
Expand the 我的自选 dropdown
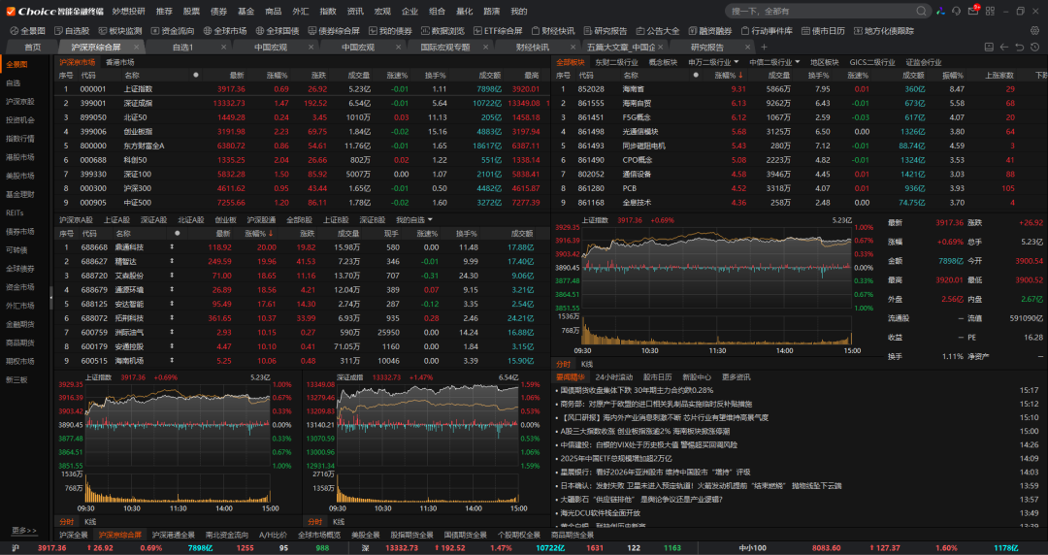(430, 220)
